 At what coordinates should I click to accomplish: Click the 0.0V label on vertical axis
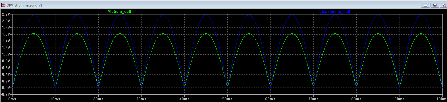[x=6, y=88]
